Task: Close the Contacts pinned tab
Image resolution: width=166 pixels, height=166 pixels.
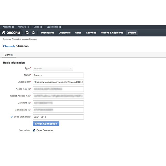Action: click(28, 27)
